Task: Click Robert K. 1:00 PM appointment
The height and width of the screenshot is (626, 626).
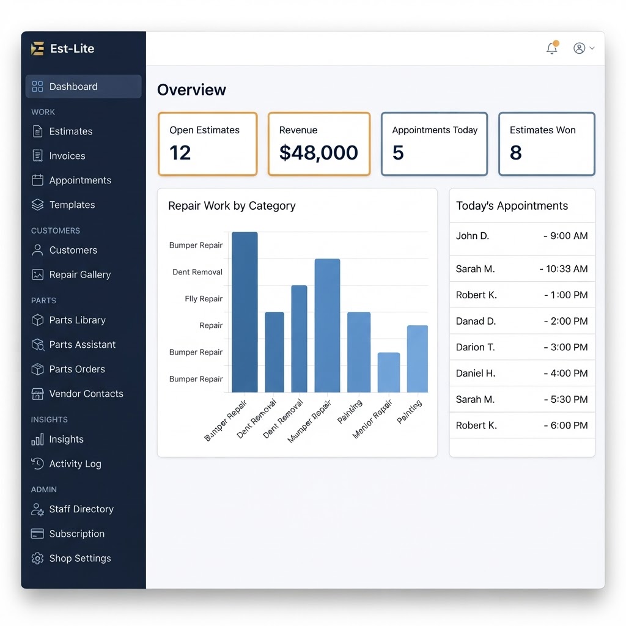Action: [x=522, y=295]
